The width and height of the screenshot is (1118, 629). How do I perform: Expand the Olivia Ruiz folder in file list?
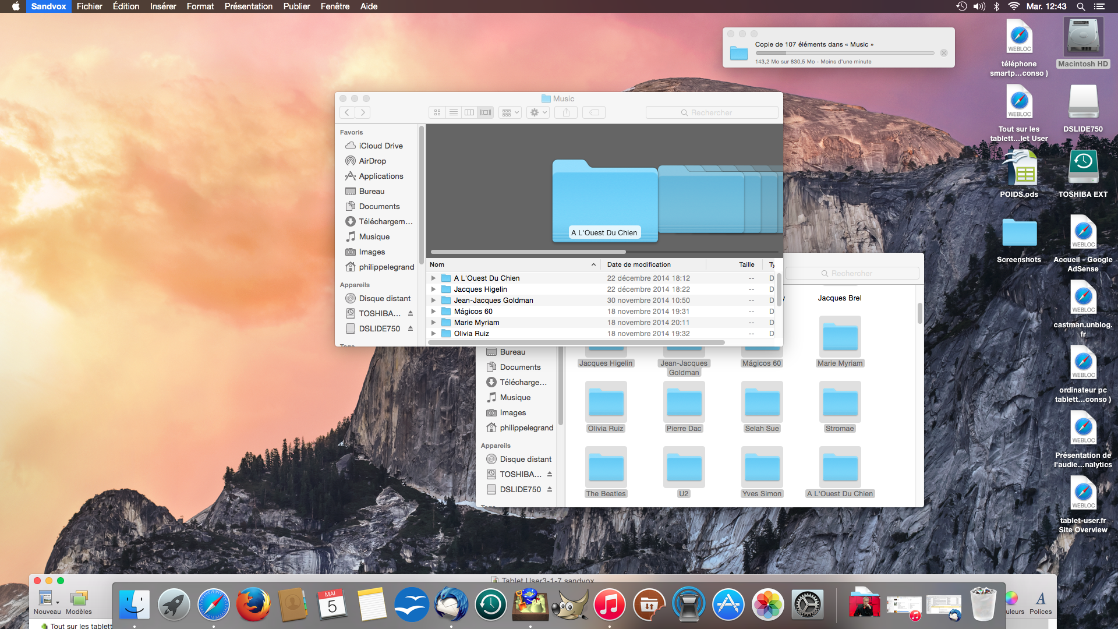[433, 333]
